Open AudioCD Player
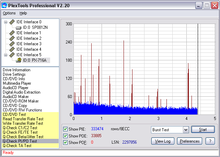The image size is (220, 157). (15, 88)
